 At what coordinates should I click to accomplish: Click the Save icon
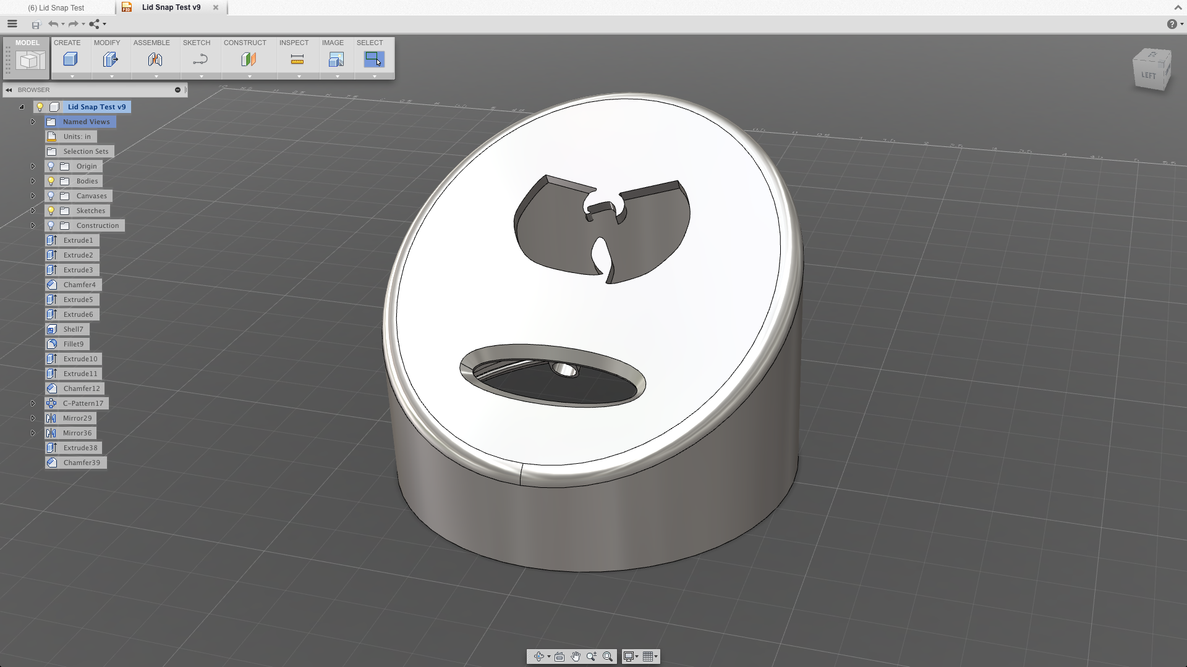point(36,25)
